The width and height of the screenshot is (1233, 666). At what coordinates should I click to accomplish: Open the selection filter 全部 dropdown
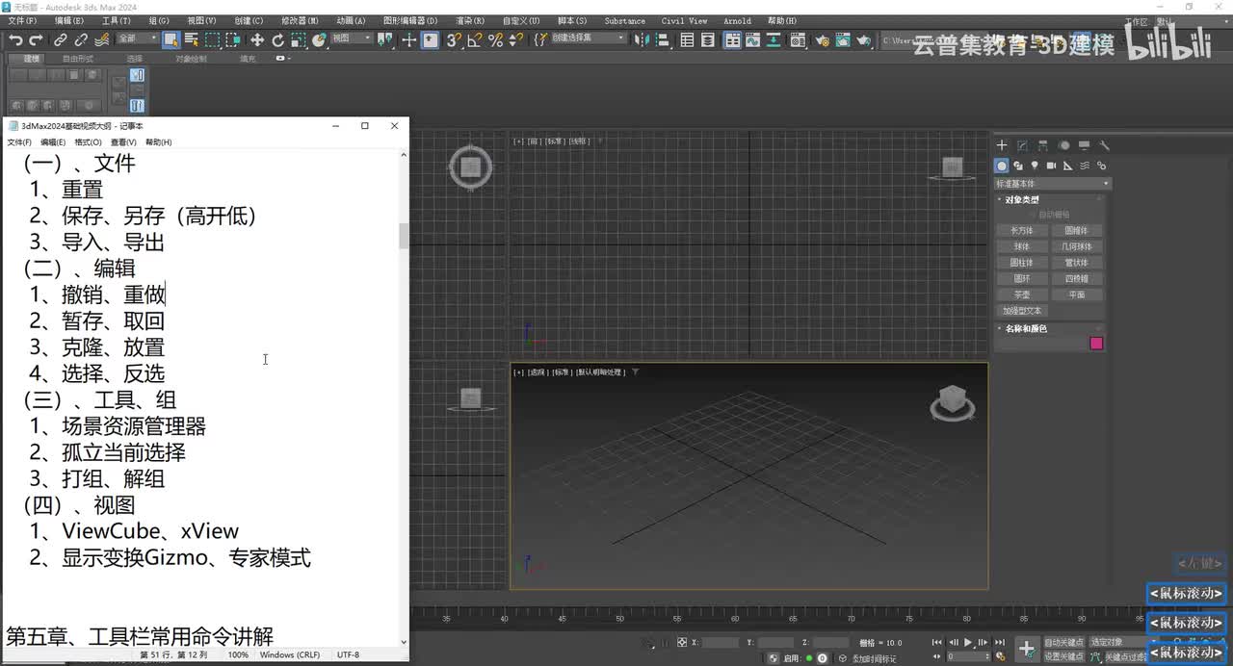point(138,38)
